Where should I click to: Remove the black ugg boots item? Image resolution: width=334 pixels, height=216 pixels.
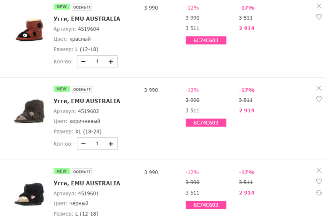coord(319,170)
